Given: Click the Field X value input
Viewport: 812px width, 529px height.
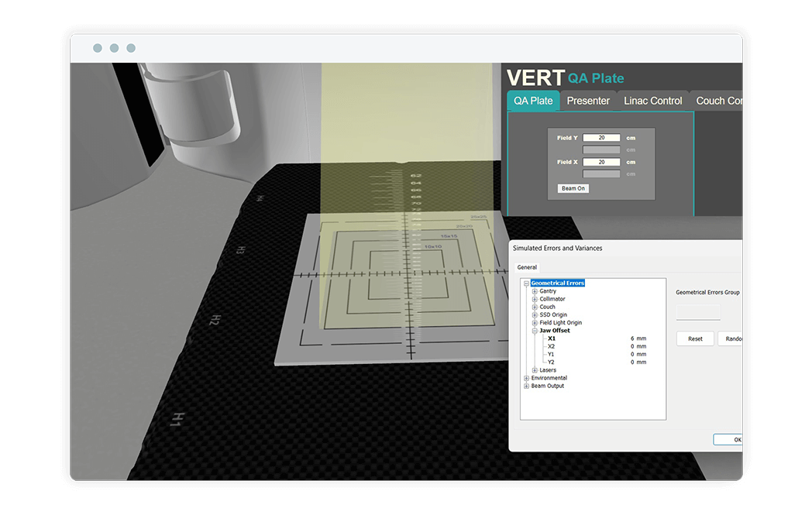Looking at the screenshot, I should point(601,162).
